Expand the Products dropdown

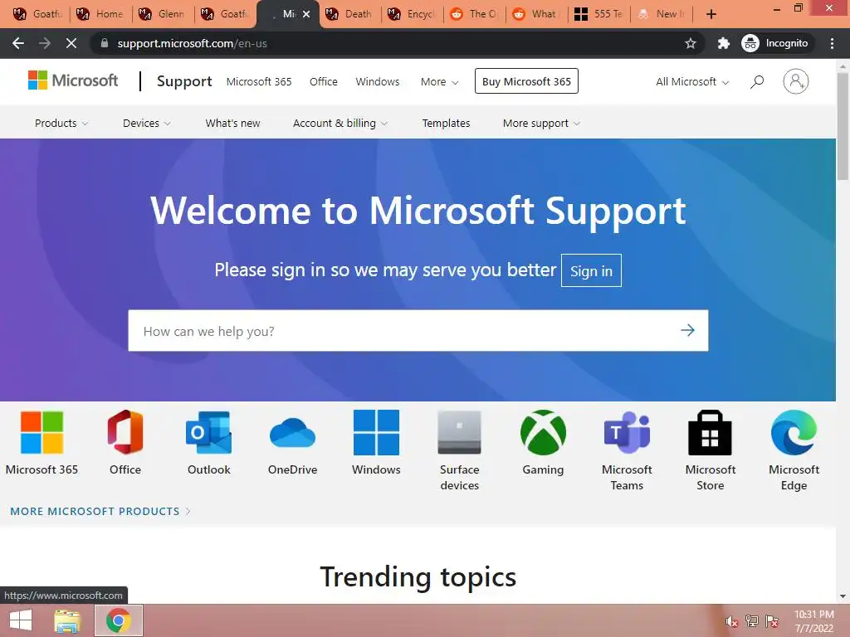[61, 123]
